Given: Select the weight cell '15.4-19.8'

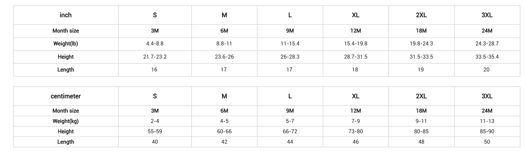Looking at the screenshot, I should (356, 44).
